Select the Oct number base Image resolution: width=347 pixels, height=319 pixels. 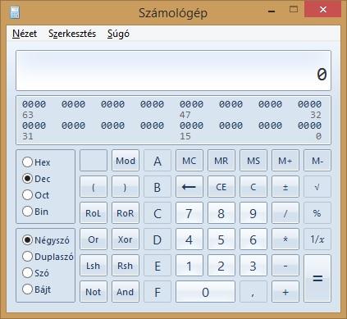(35, 195)
